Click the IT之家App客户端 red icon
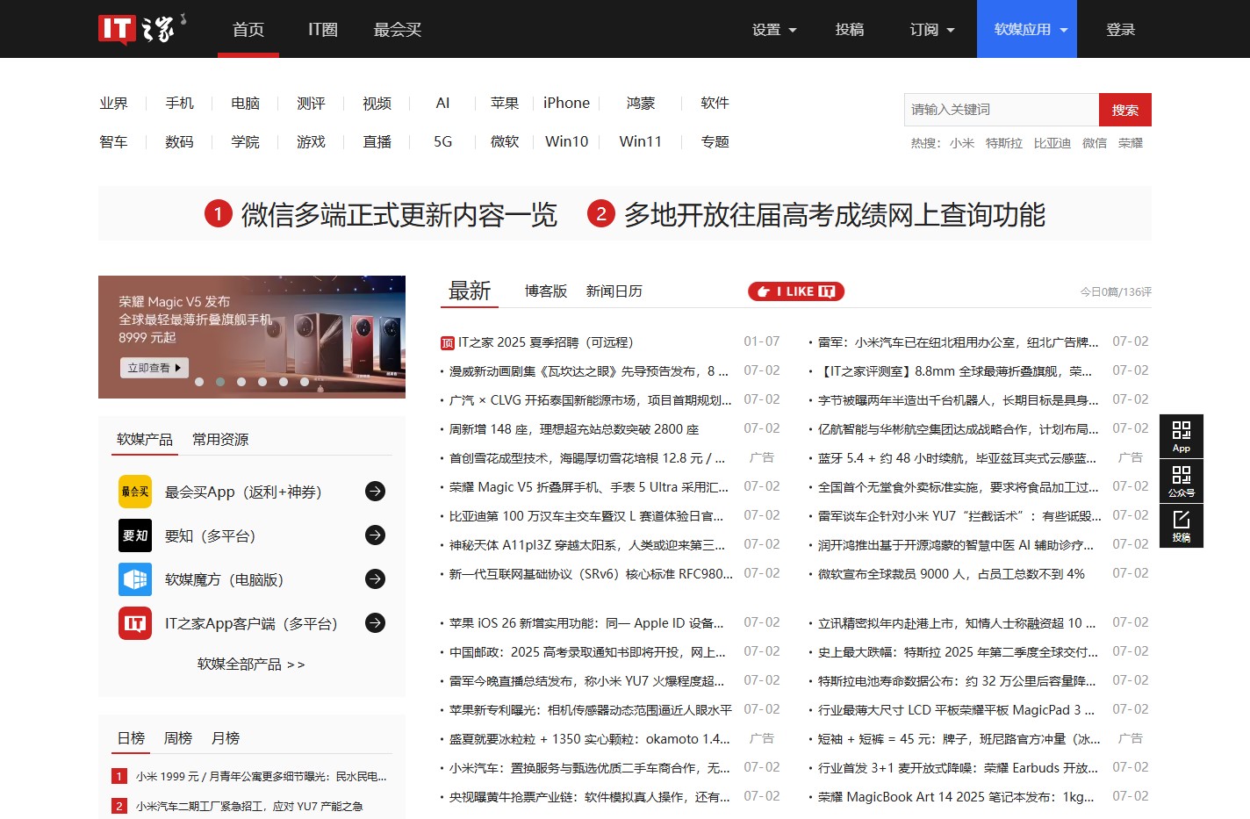The width and height of the screenshot is (1250, 819). pyautogui.click(x=135, y=623)
